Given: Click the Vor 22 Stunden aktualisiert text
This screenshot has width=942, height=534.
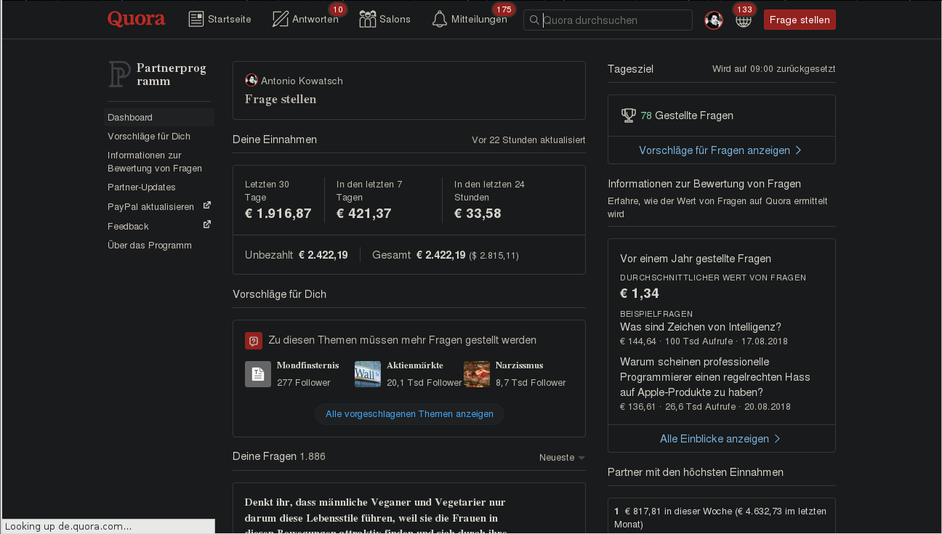Looking at the screenshot, I should point(528,140).
